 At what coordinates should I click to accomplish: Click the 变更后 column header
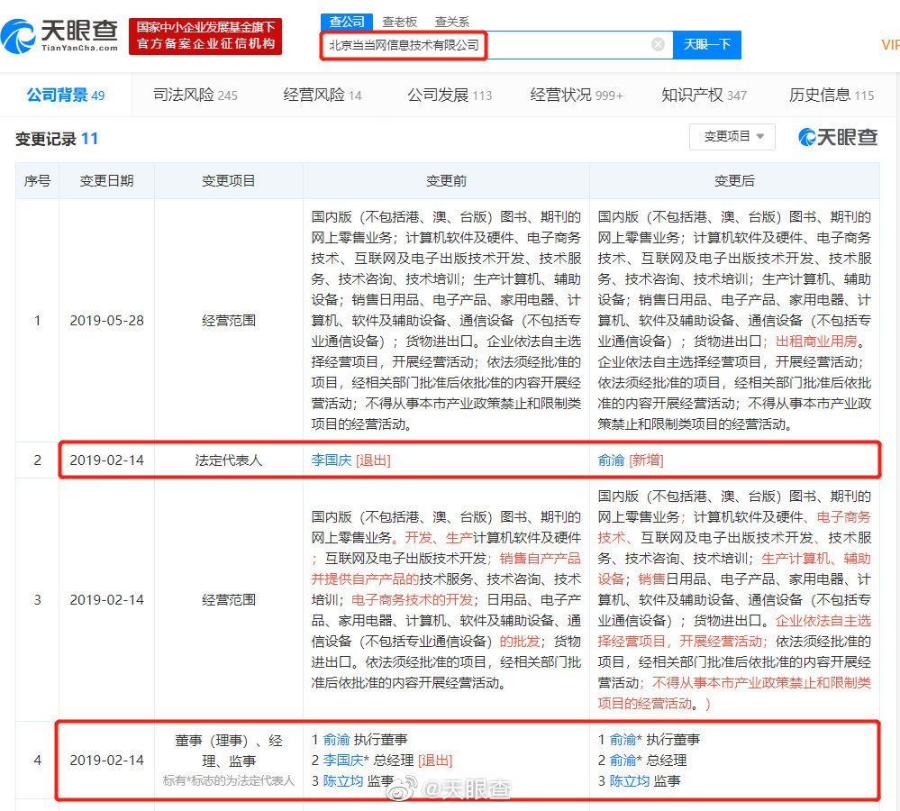(734, 181)
